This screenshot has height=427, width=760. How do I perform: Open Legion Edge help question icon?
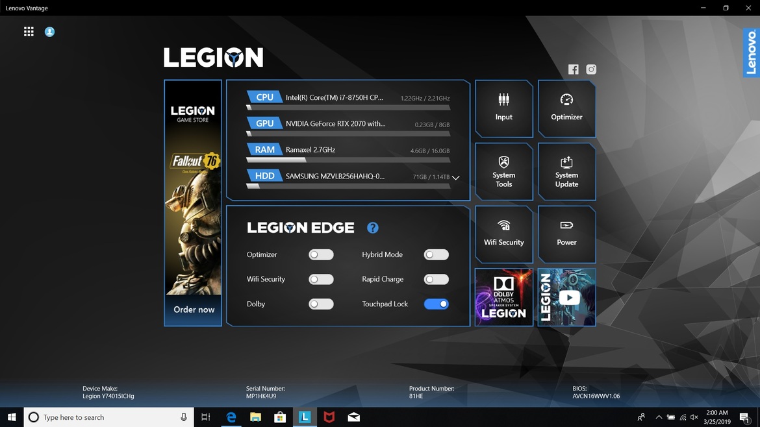pyautogui.click(x=372, y=228)
